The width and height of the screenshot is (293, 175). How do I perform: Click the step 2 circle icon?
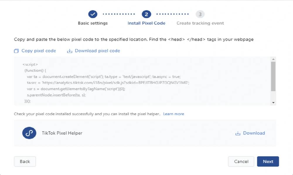tap(146, 14)
